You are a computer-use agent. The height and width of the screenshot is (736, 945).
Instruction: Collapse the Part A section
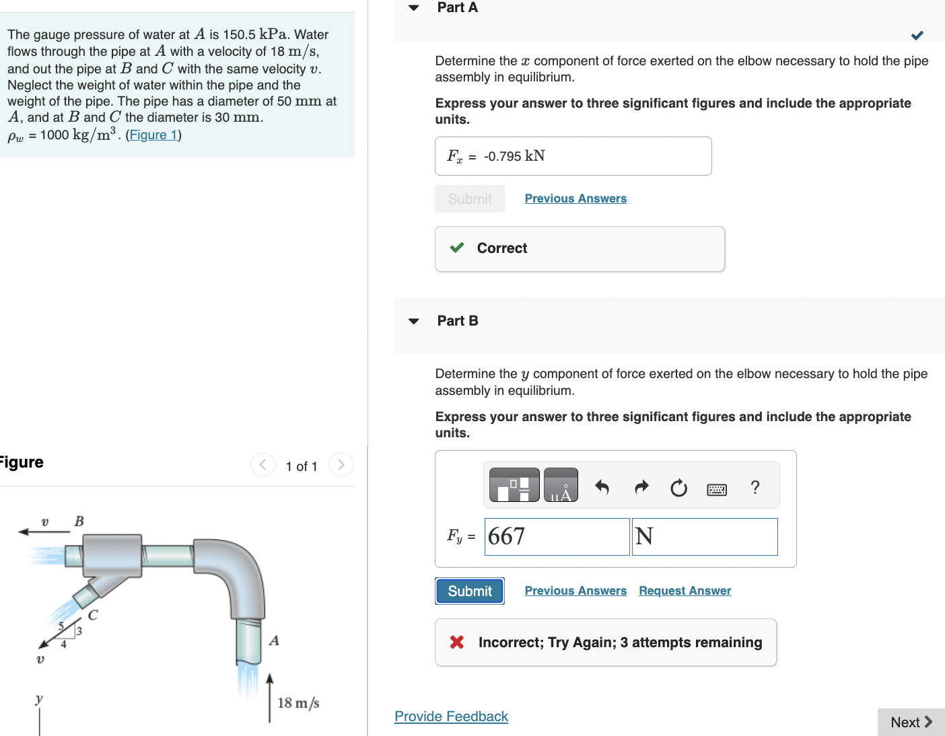[x=413, y=7]
